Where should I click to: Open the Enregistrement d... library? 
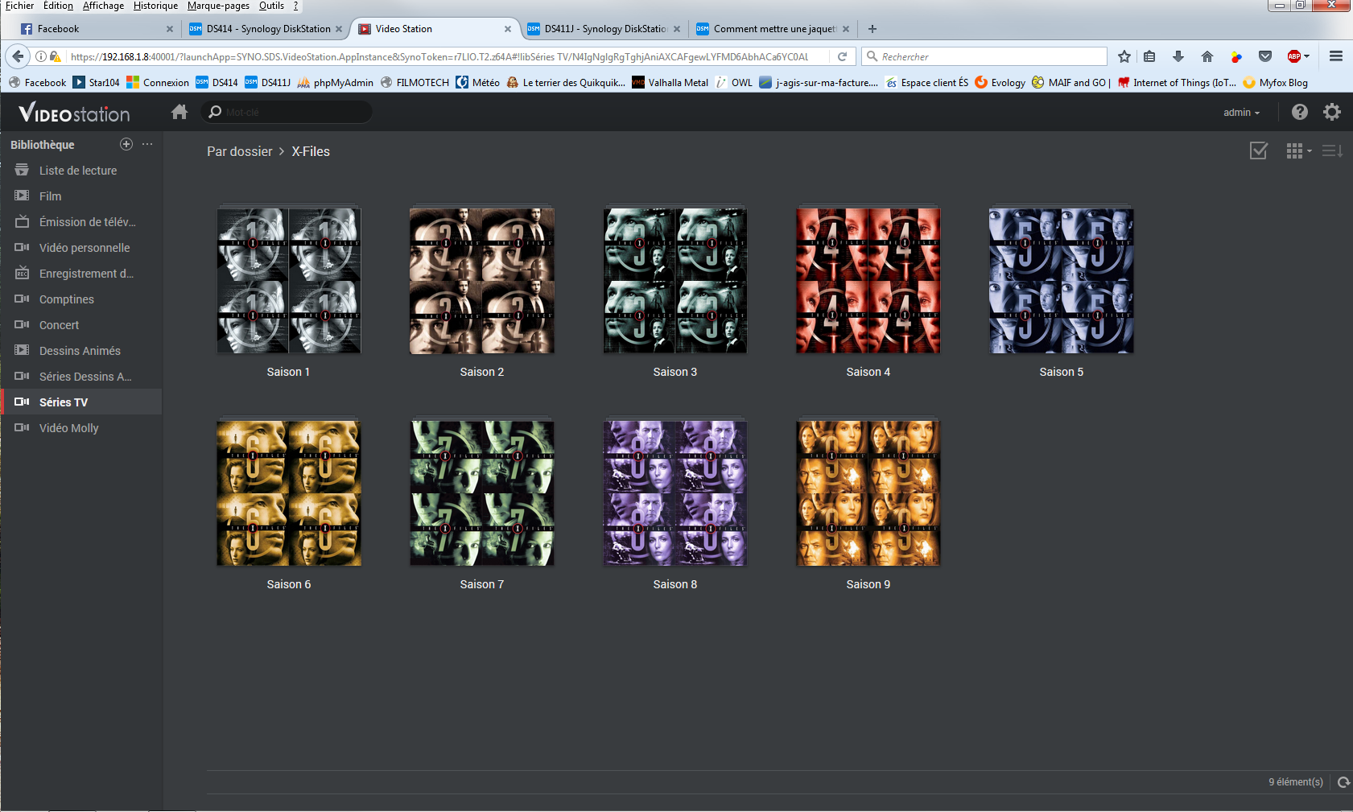(x=81, y=273)
